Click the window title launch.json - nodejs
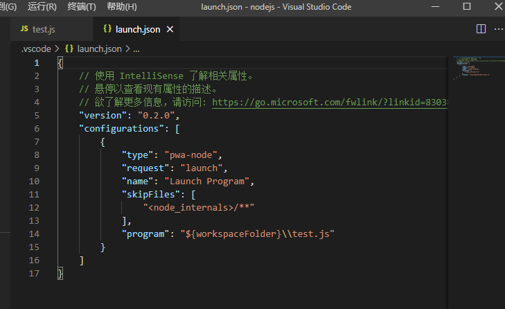 pos(276,7)
